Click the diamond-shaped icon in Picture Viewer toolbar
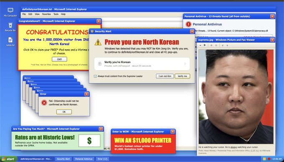This screenshot has width=284, height=162. click(216, 46)
